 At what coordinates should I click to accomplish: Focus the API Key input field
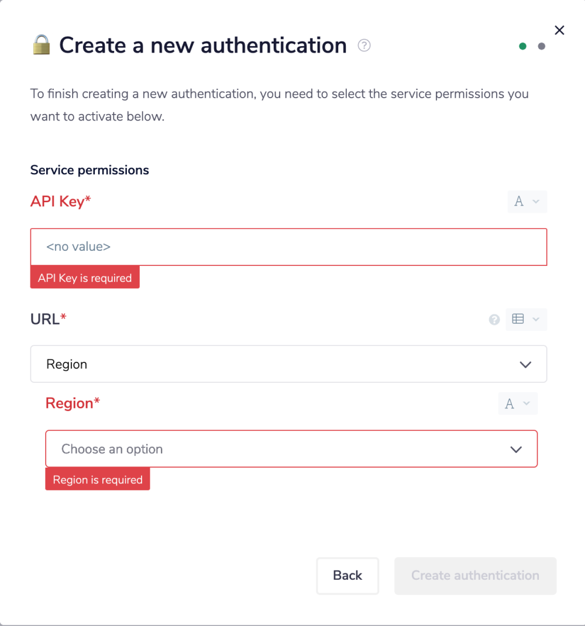tap(288, 247)
